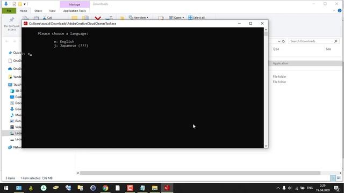344x193 pixels.
Task: Click the Manage contextual tab
Action: (75, 4)
